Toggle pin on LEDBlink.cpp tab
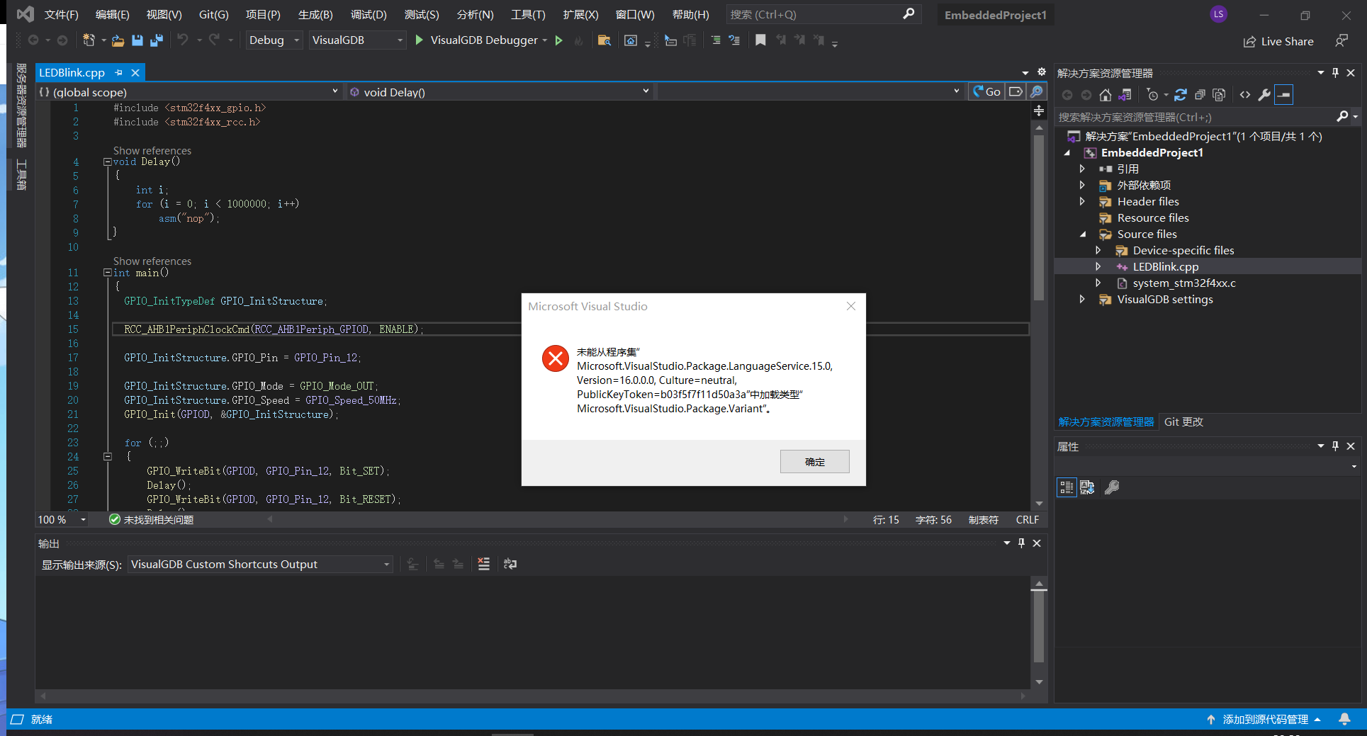1367x736 pixels. [x=118, y=72]
